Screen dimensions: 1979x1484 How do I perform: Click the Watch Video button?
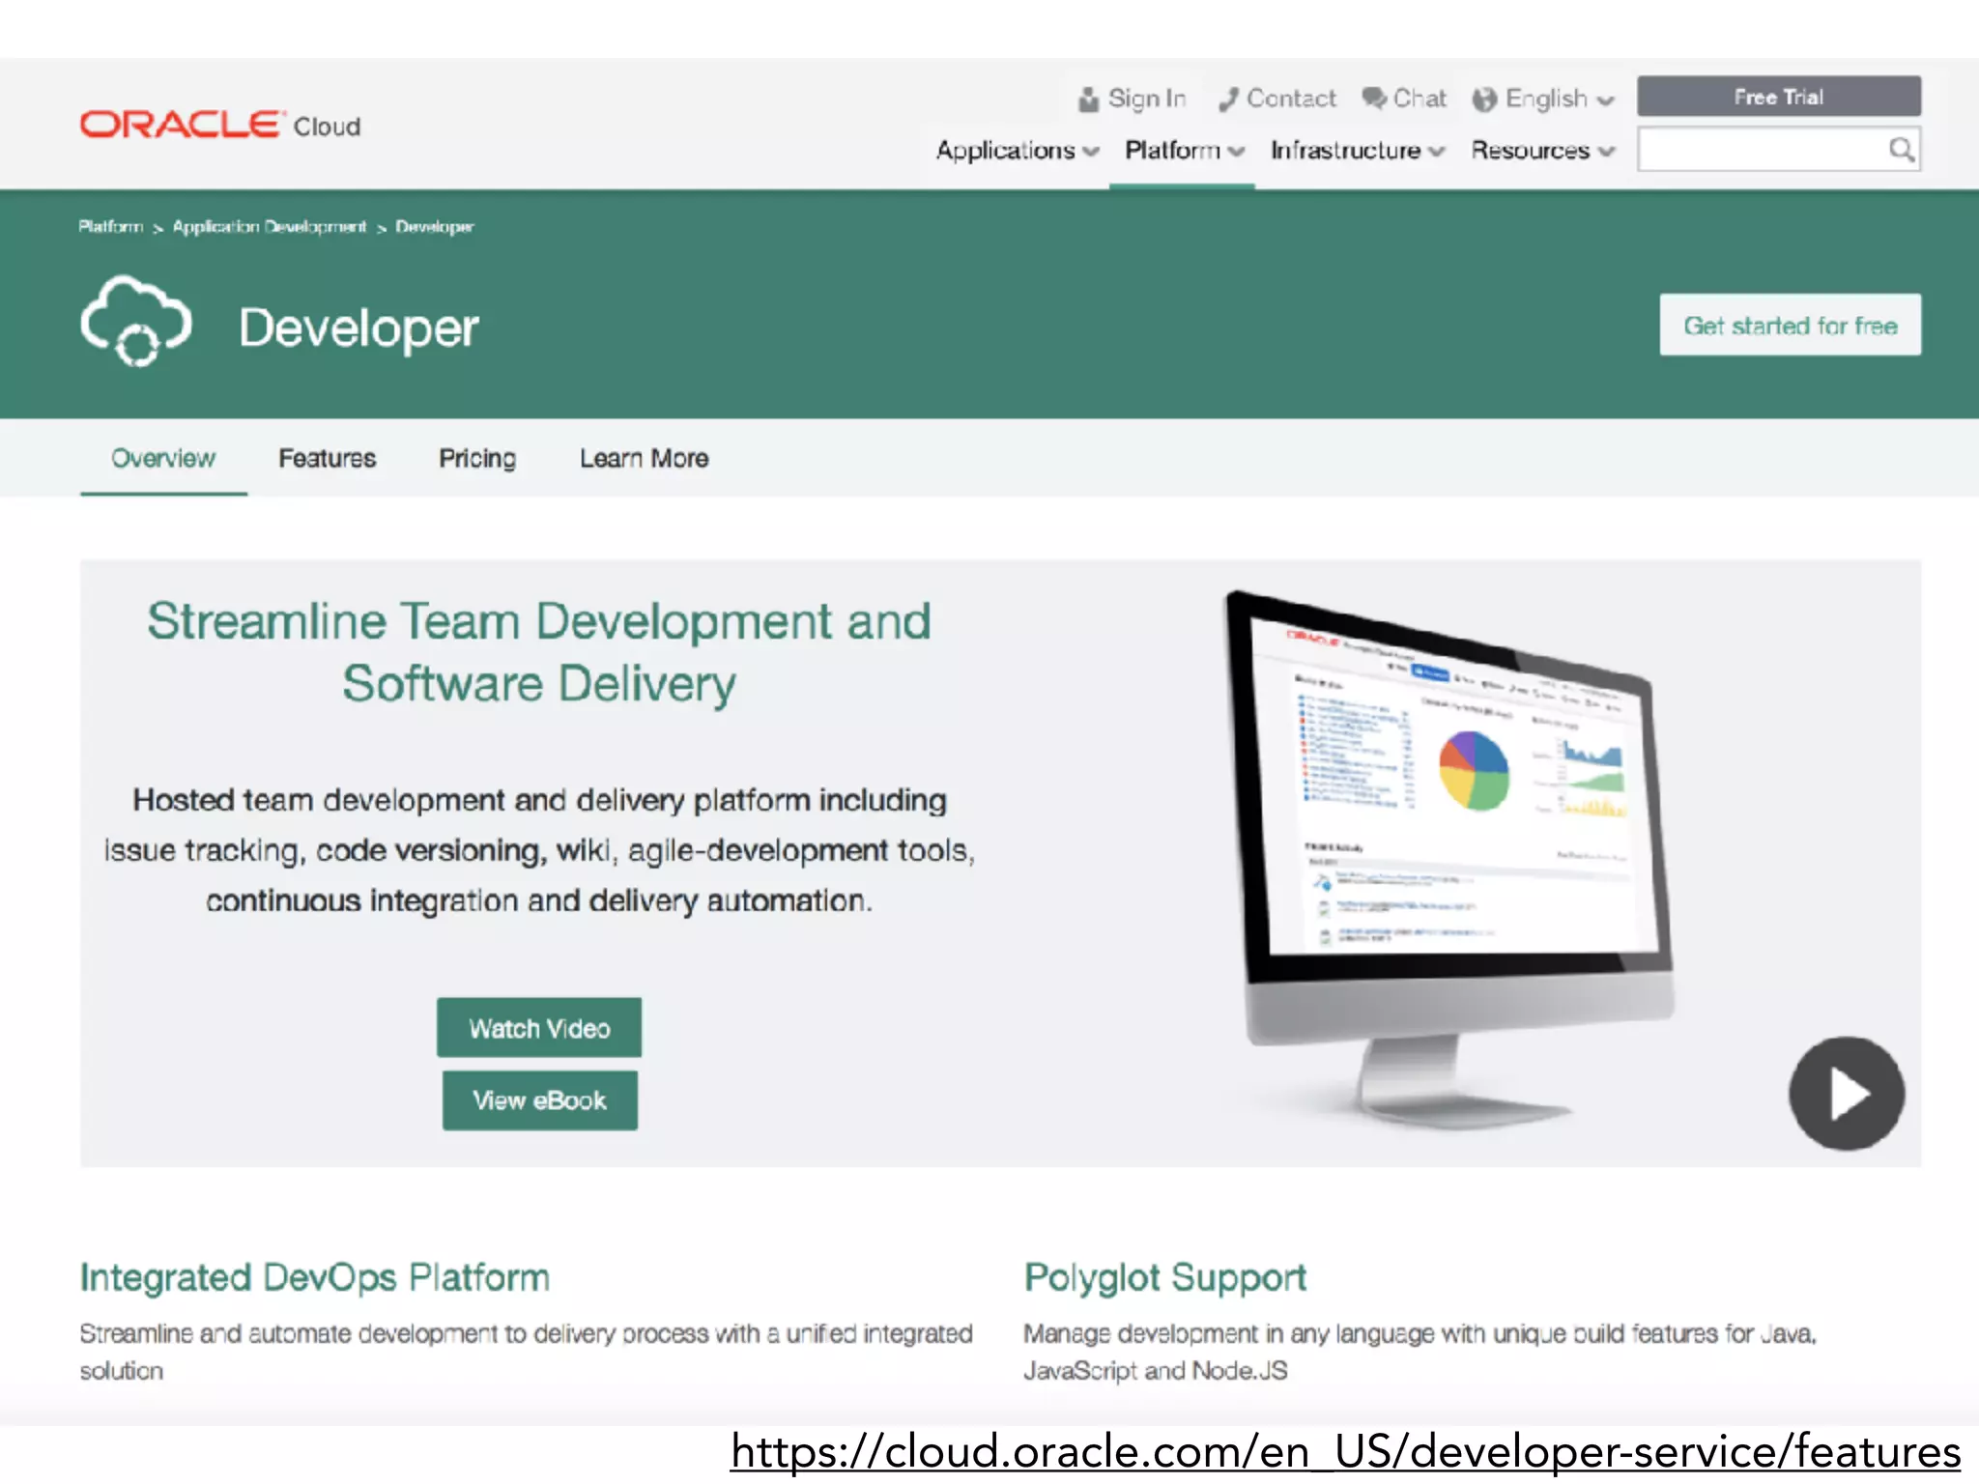pos(539,1028)
